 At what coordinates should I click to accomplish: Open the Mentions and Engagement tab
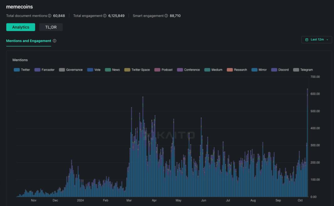[29, 41]
